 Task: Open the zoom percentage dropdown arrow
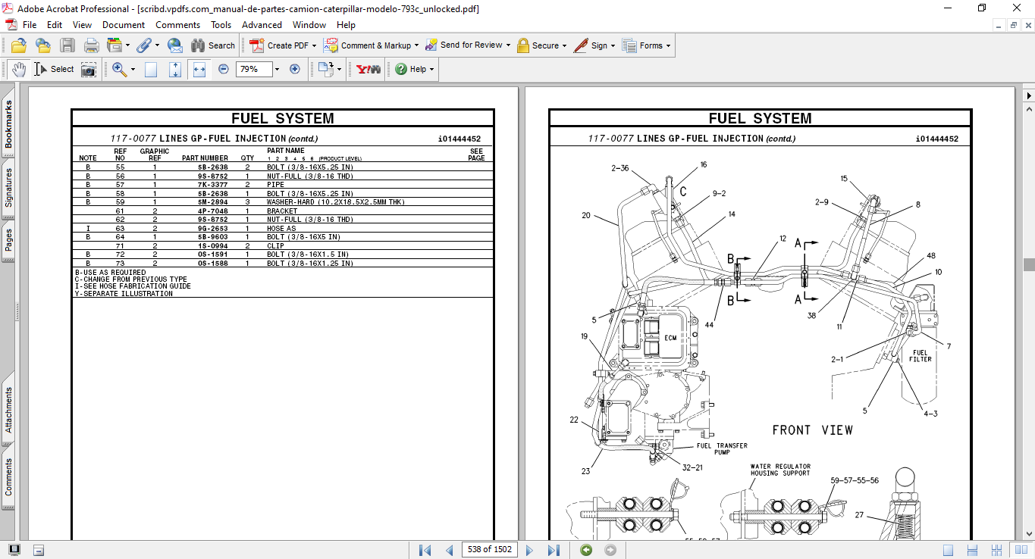click(x=277, y=69)
